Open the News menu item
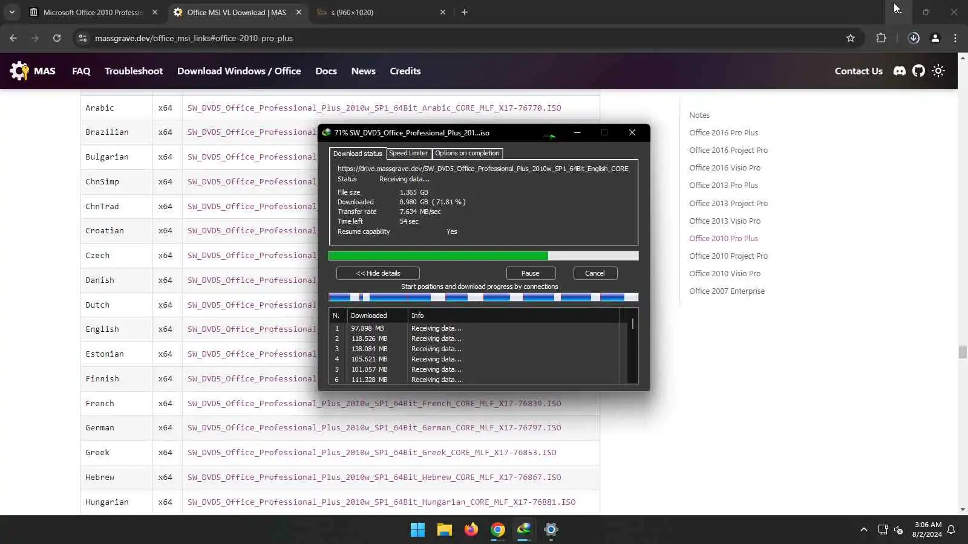 [x=364, y=71]
